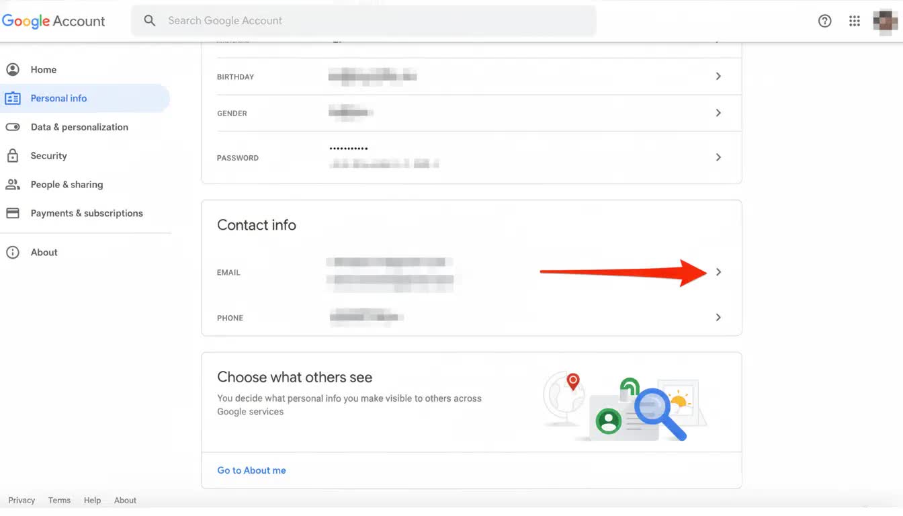Open the Google apps grid icon
The height and width of the screenshot is (516, 903).
854,21
